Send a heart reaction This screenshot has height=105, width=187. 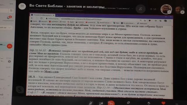(163, 103)
